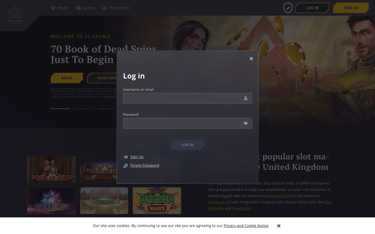The height and width of the screenshot is (234, 375).
Task: Open the Home menu item
Action: pos(59,8)
